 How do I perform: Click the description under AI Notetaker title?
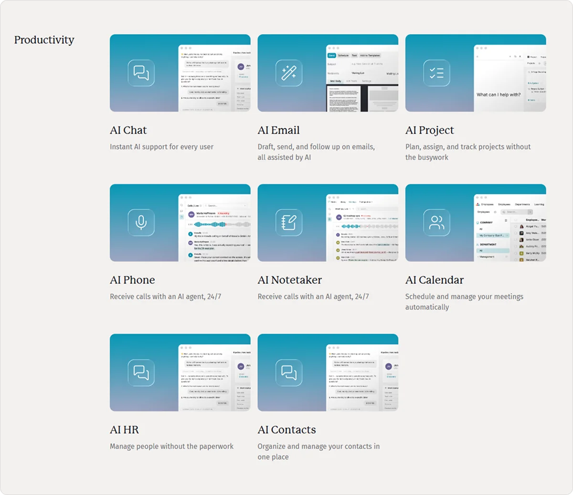point(313,297)
